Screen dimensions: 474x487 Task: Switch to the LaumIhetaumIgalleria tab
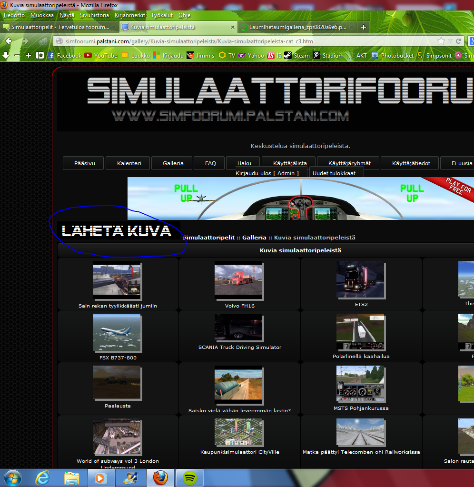point(297,27)
